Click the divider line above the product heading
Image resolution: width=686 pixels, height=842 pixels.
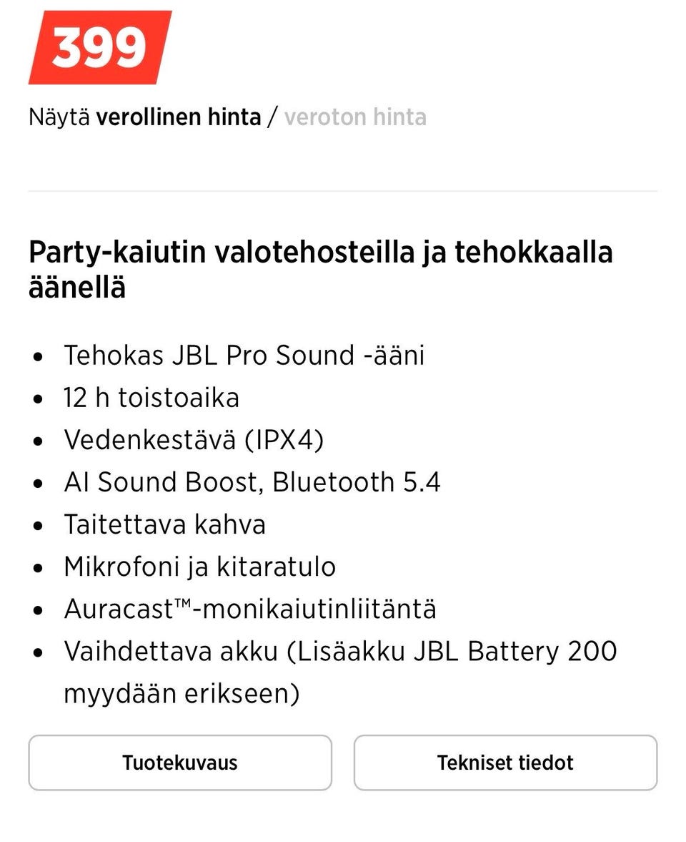(x=343, y=190)
